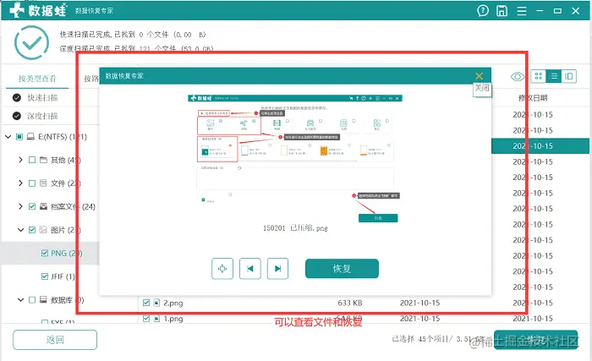Maximize the 数据蛙 window

coord(557,11)
